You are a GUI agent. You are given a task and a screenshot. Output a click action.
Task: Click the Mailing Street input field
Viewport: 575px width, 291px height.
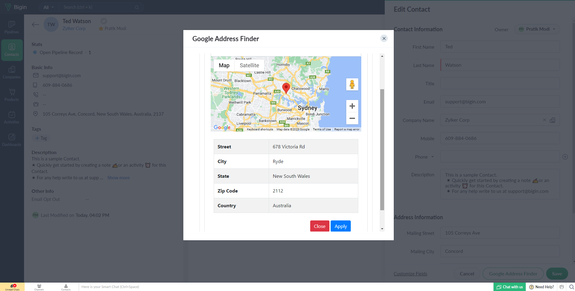(x=500, y=233)
